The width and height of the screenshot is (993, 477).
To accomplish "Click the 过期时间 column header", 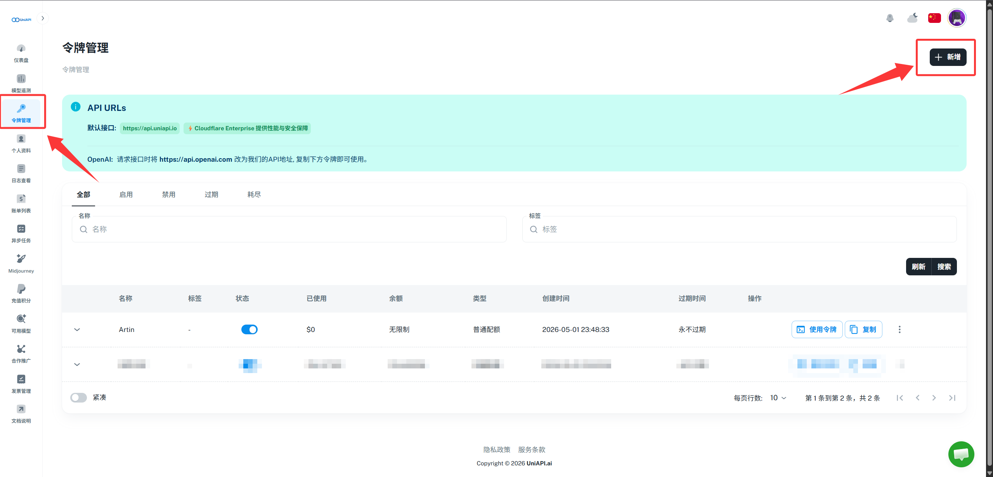I will 692,299.
